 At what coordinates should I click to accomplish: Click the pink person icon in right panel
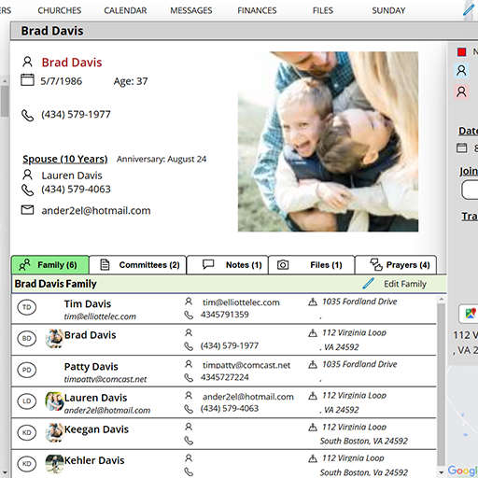(461, 92)
